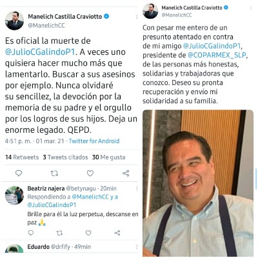
Task: Share Beatriz najera's reply
Action: [x=117, y=233]
